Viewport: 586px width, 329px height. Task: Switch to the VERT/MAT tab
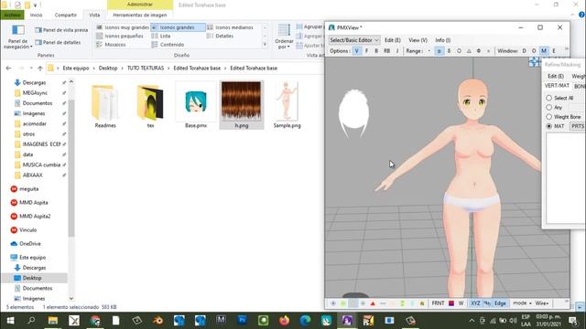(x=557, y=85)
